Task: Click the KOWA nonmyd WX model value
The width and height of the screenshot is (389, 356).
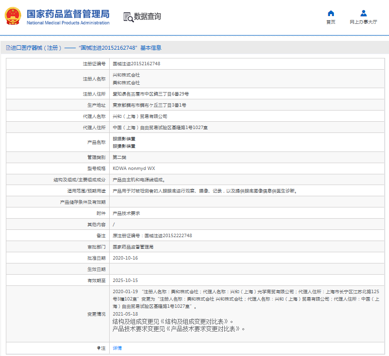Action: click(134, 169)
